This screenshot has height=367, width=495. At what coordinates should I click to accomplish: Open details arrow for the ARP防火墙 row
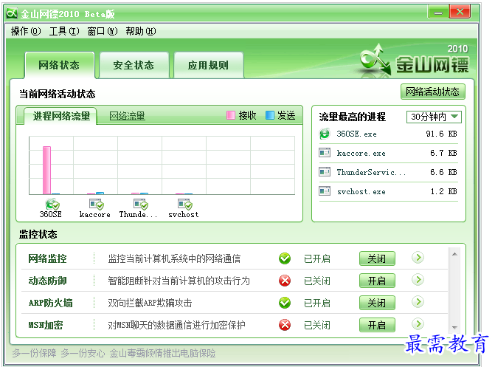point(418,302)
